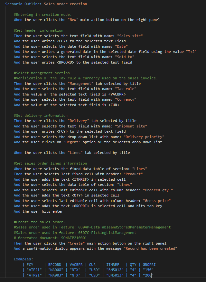206x282 pixels.
Task: Click the "#Select management section" comment
Action: coord(42,73)
